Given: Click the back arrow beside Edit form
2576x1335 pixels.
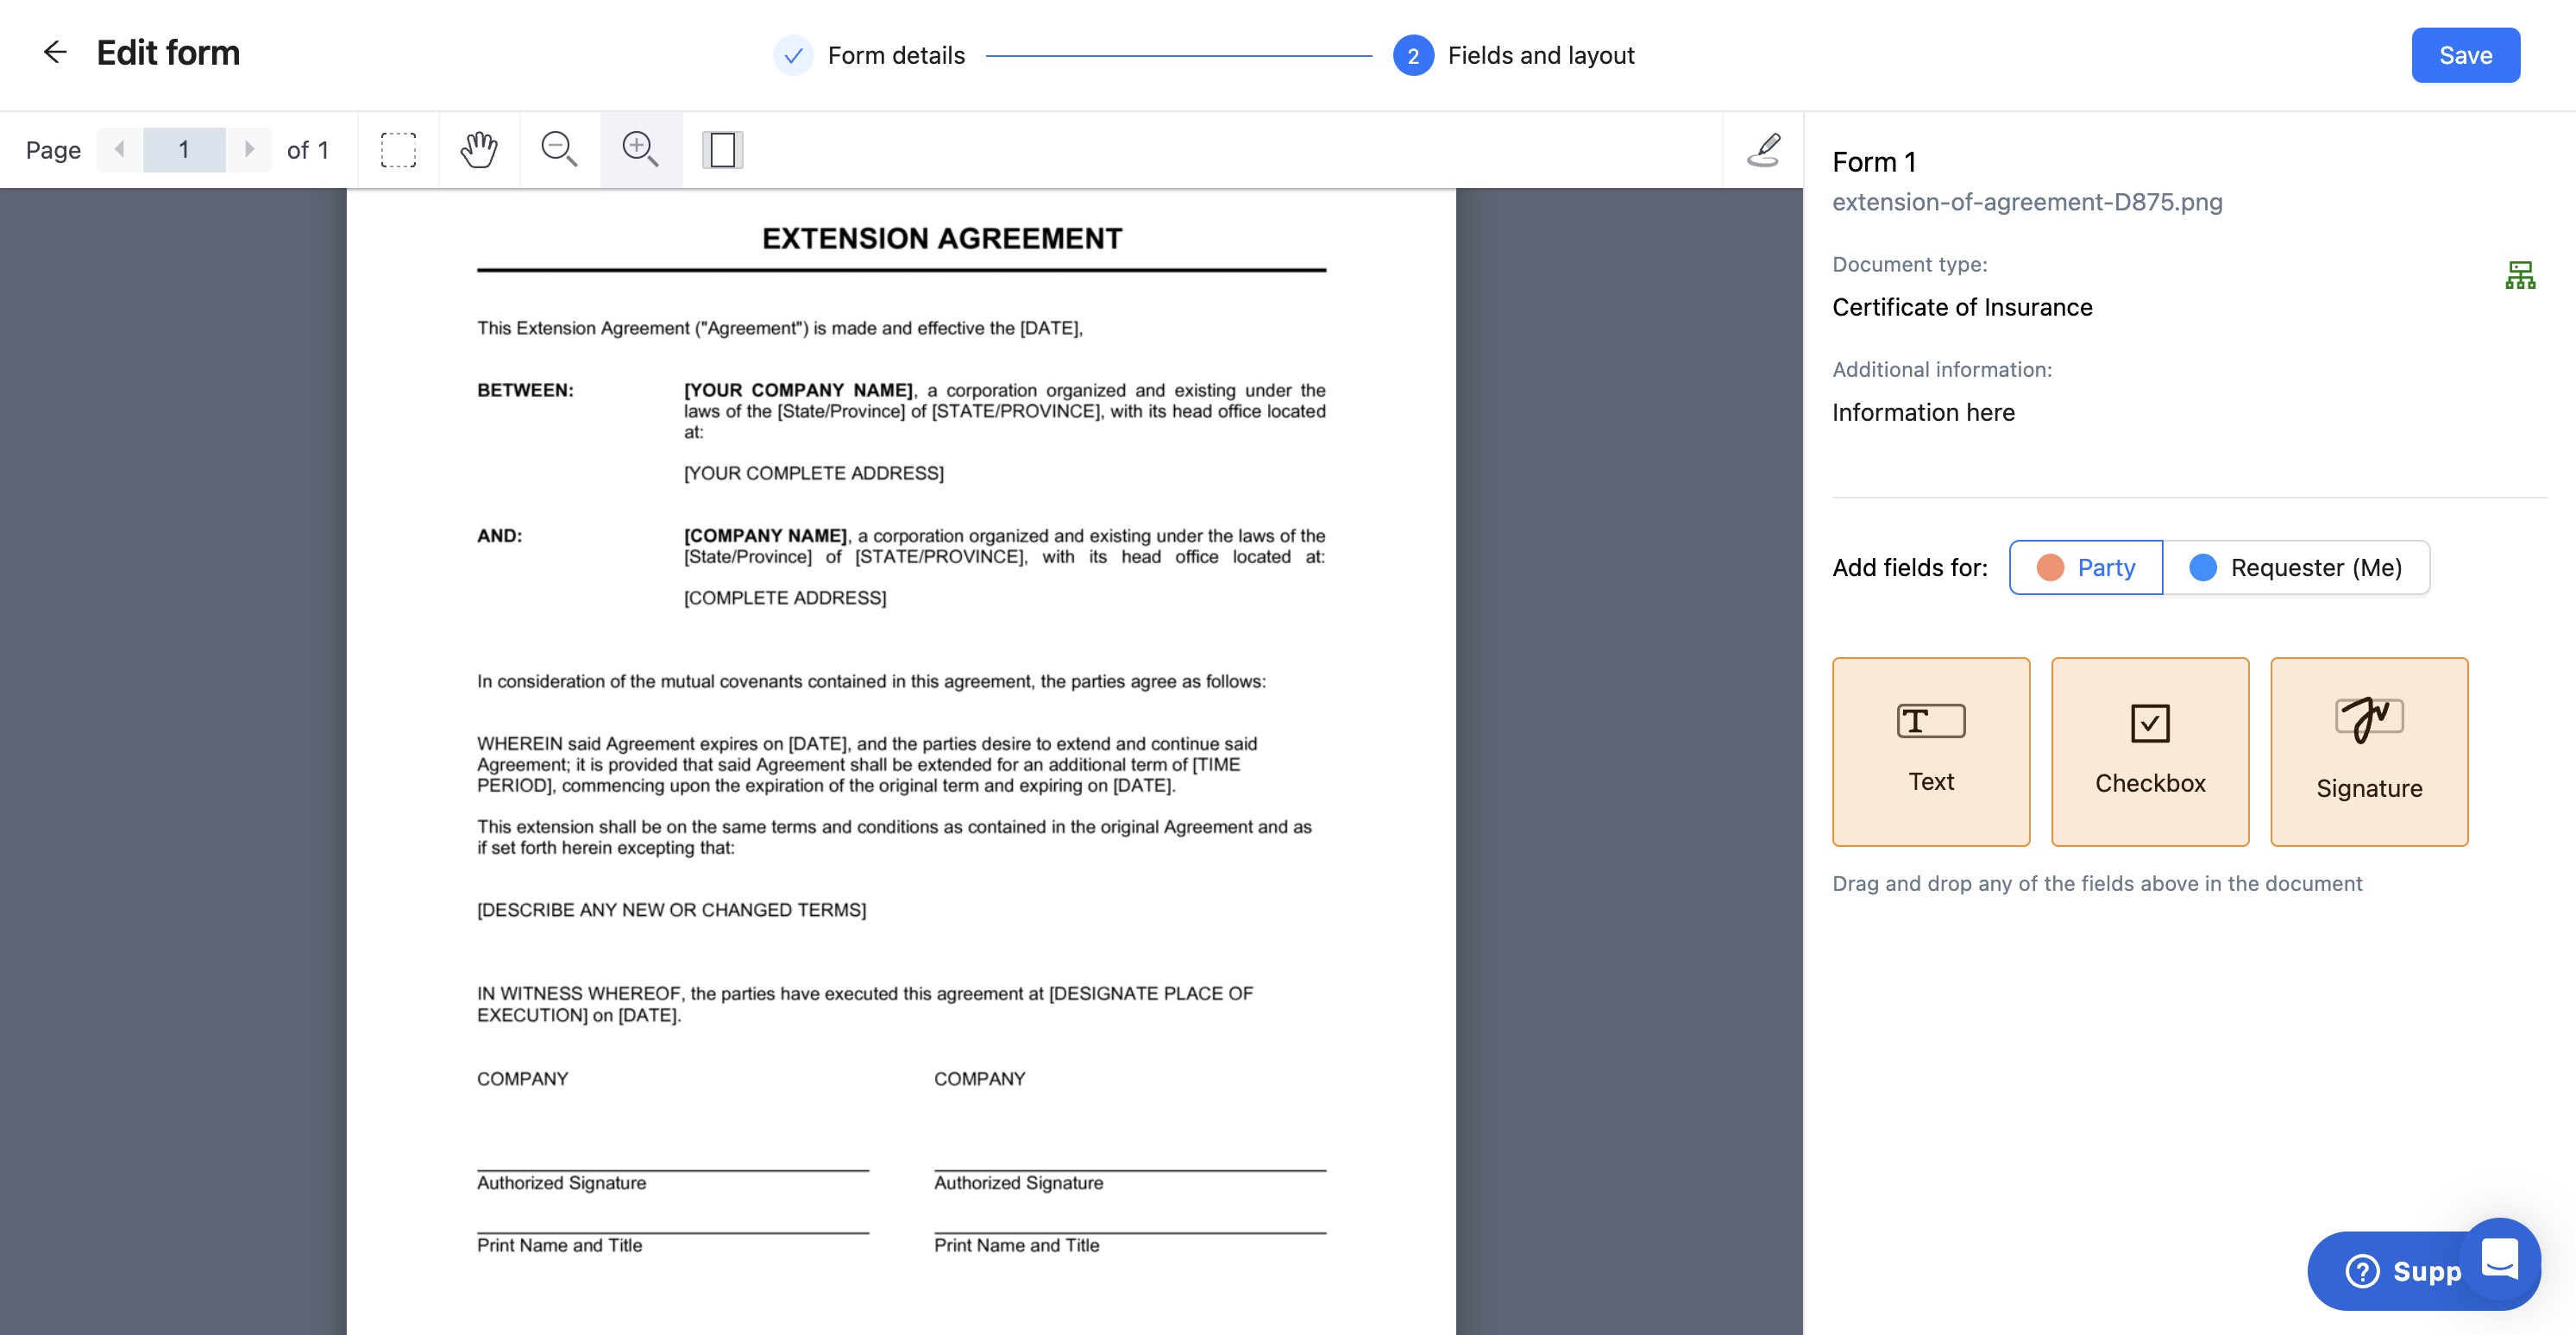Looking at the screenshot, I should [55, 52].
